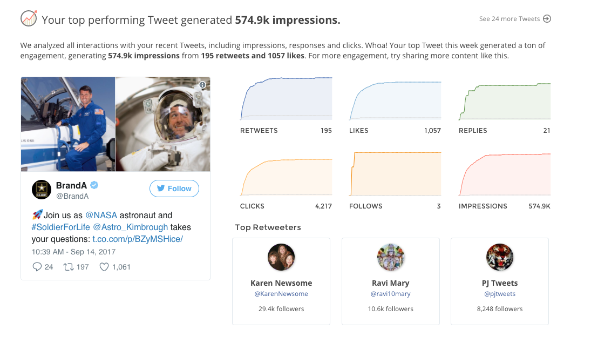Click the astronaut helmet photo
This screenshot has width=591, height=343.
[162, 124]
